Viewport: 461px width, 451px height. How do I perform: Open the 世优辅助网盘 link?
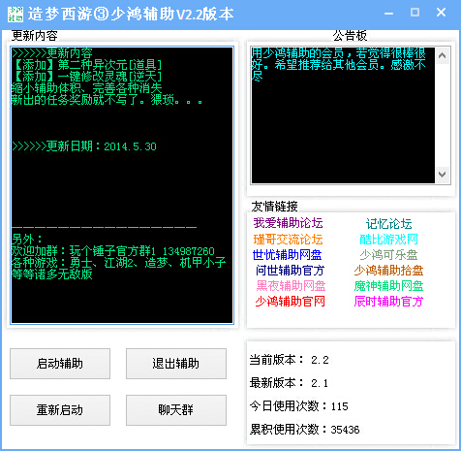point(288,255)
